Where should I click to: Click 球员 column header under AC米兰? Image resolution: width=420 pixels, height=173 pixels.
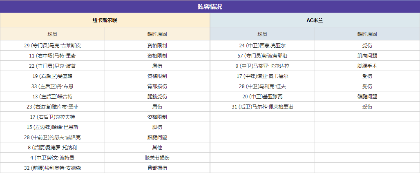click(x=262, y=34)
